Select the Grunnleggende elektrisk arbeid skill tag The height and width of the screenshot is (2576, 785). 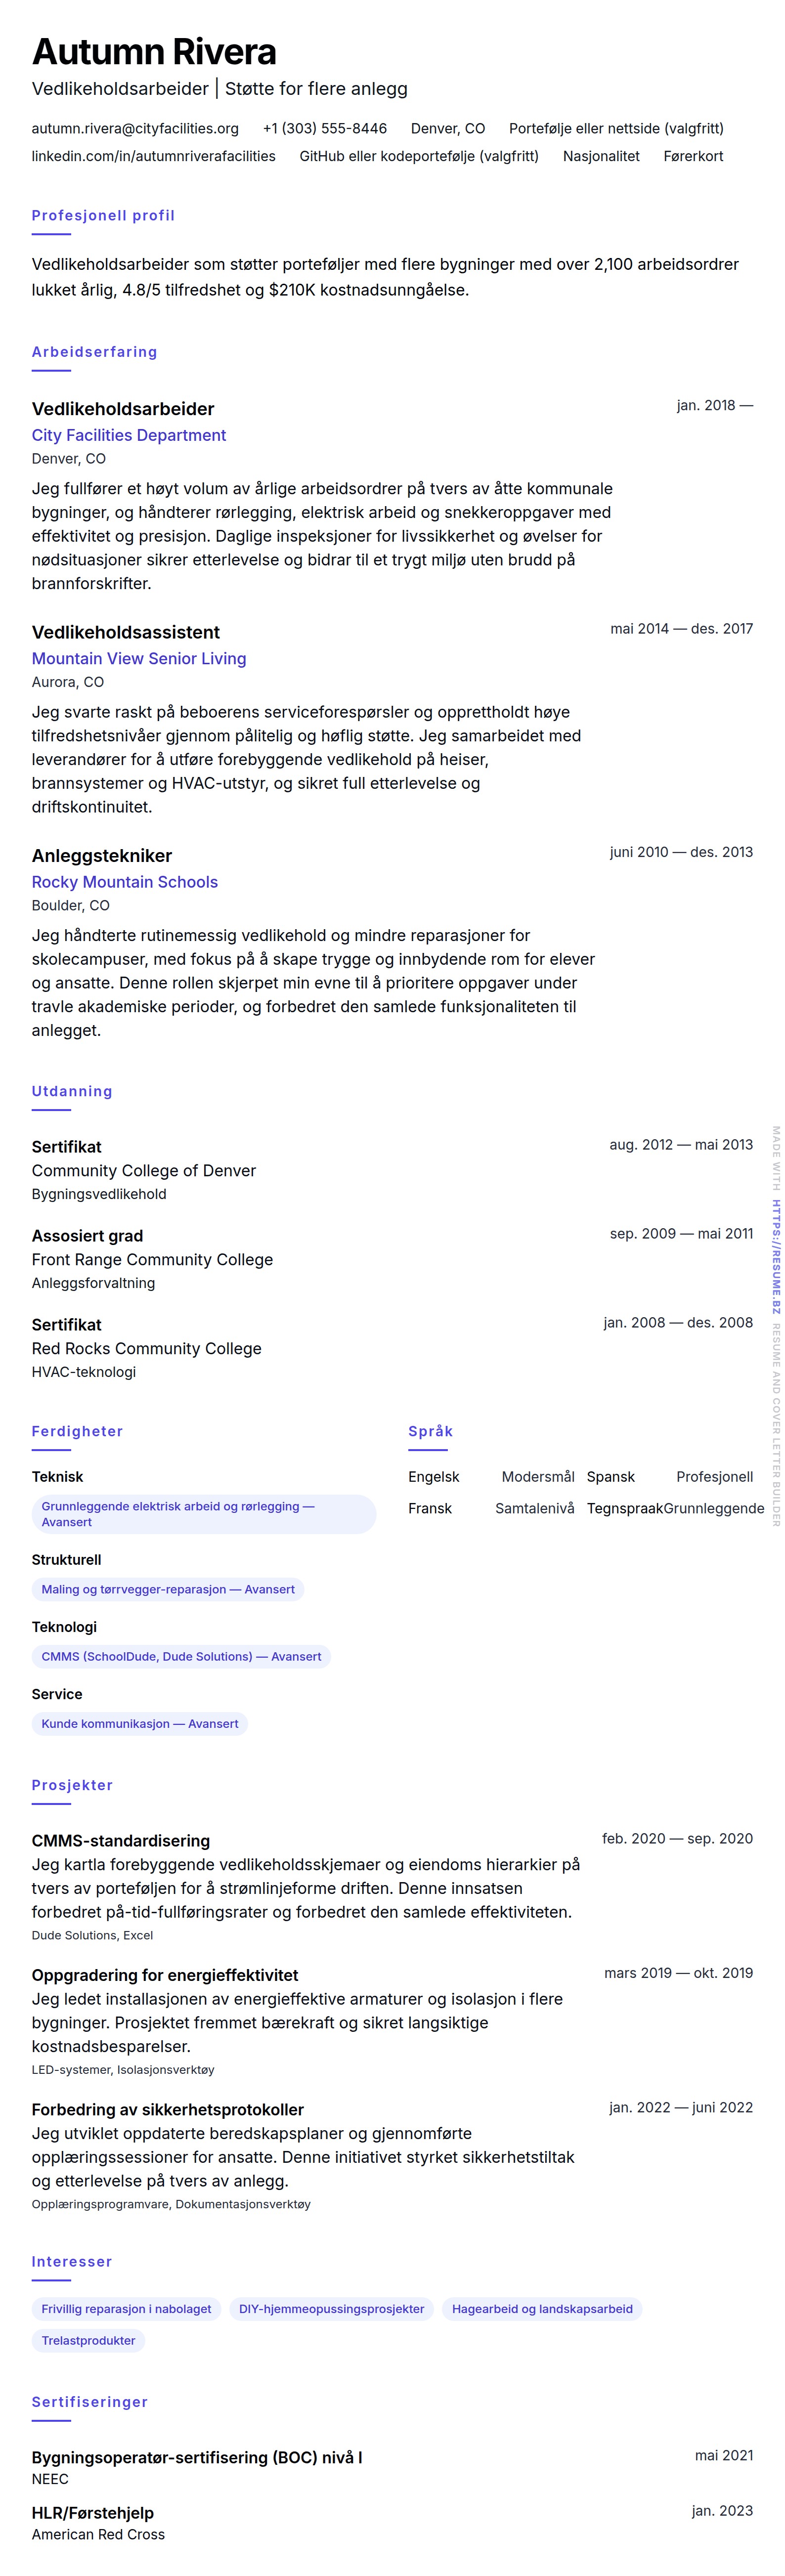[x=204, y=1514]
